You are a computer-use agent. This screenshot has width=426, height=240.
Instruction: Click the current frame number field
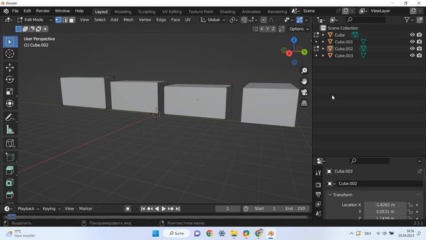(228, 209)
